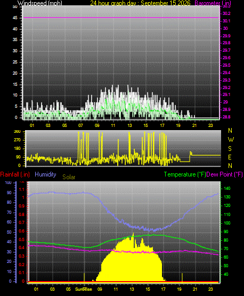Select the top "N" compass letter
Screen dimensions: 244x296
(230, 131)
